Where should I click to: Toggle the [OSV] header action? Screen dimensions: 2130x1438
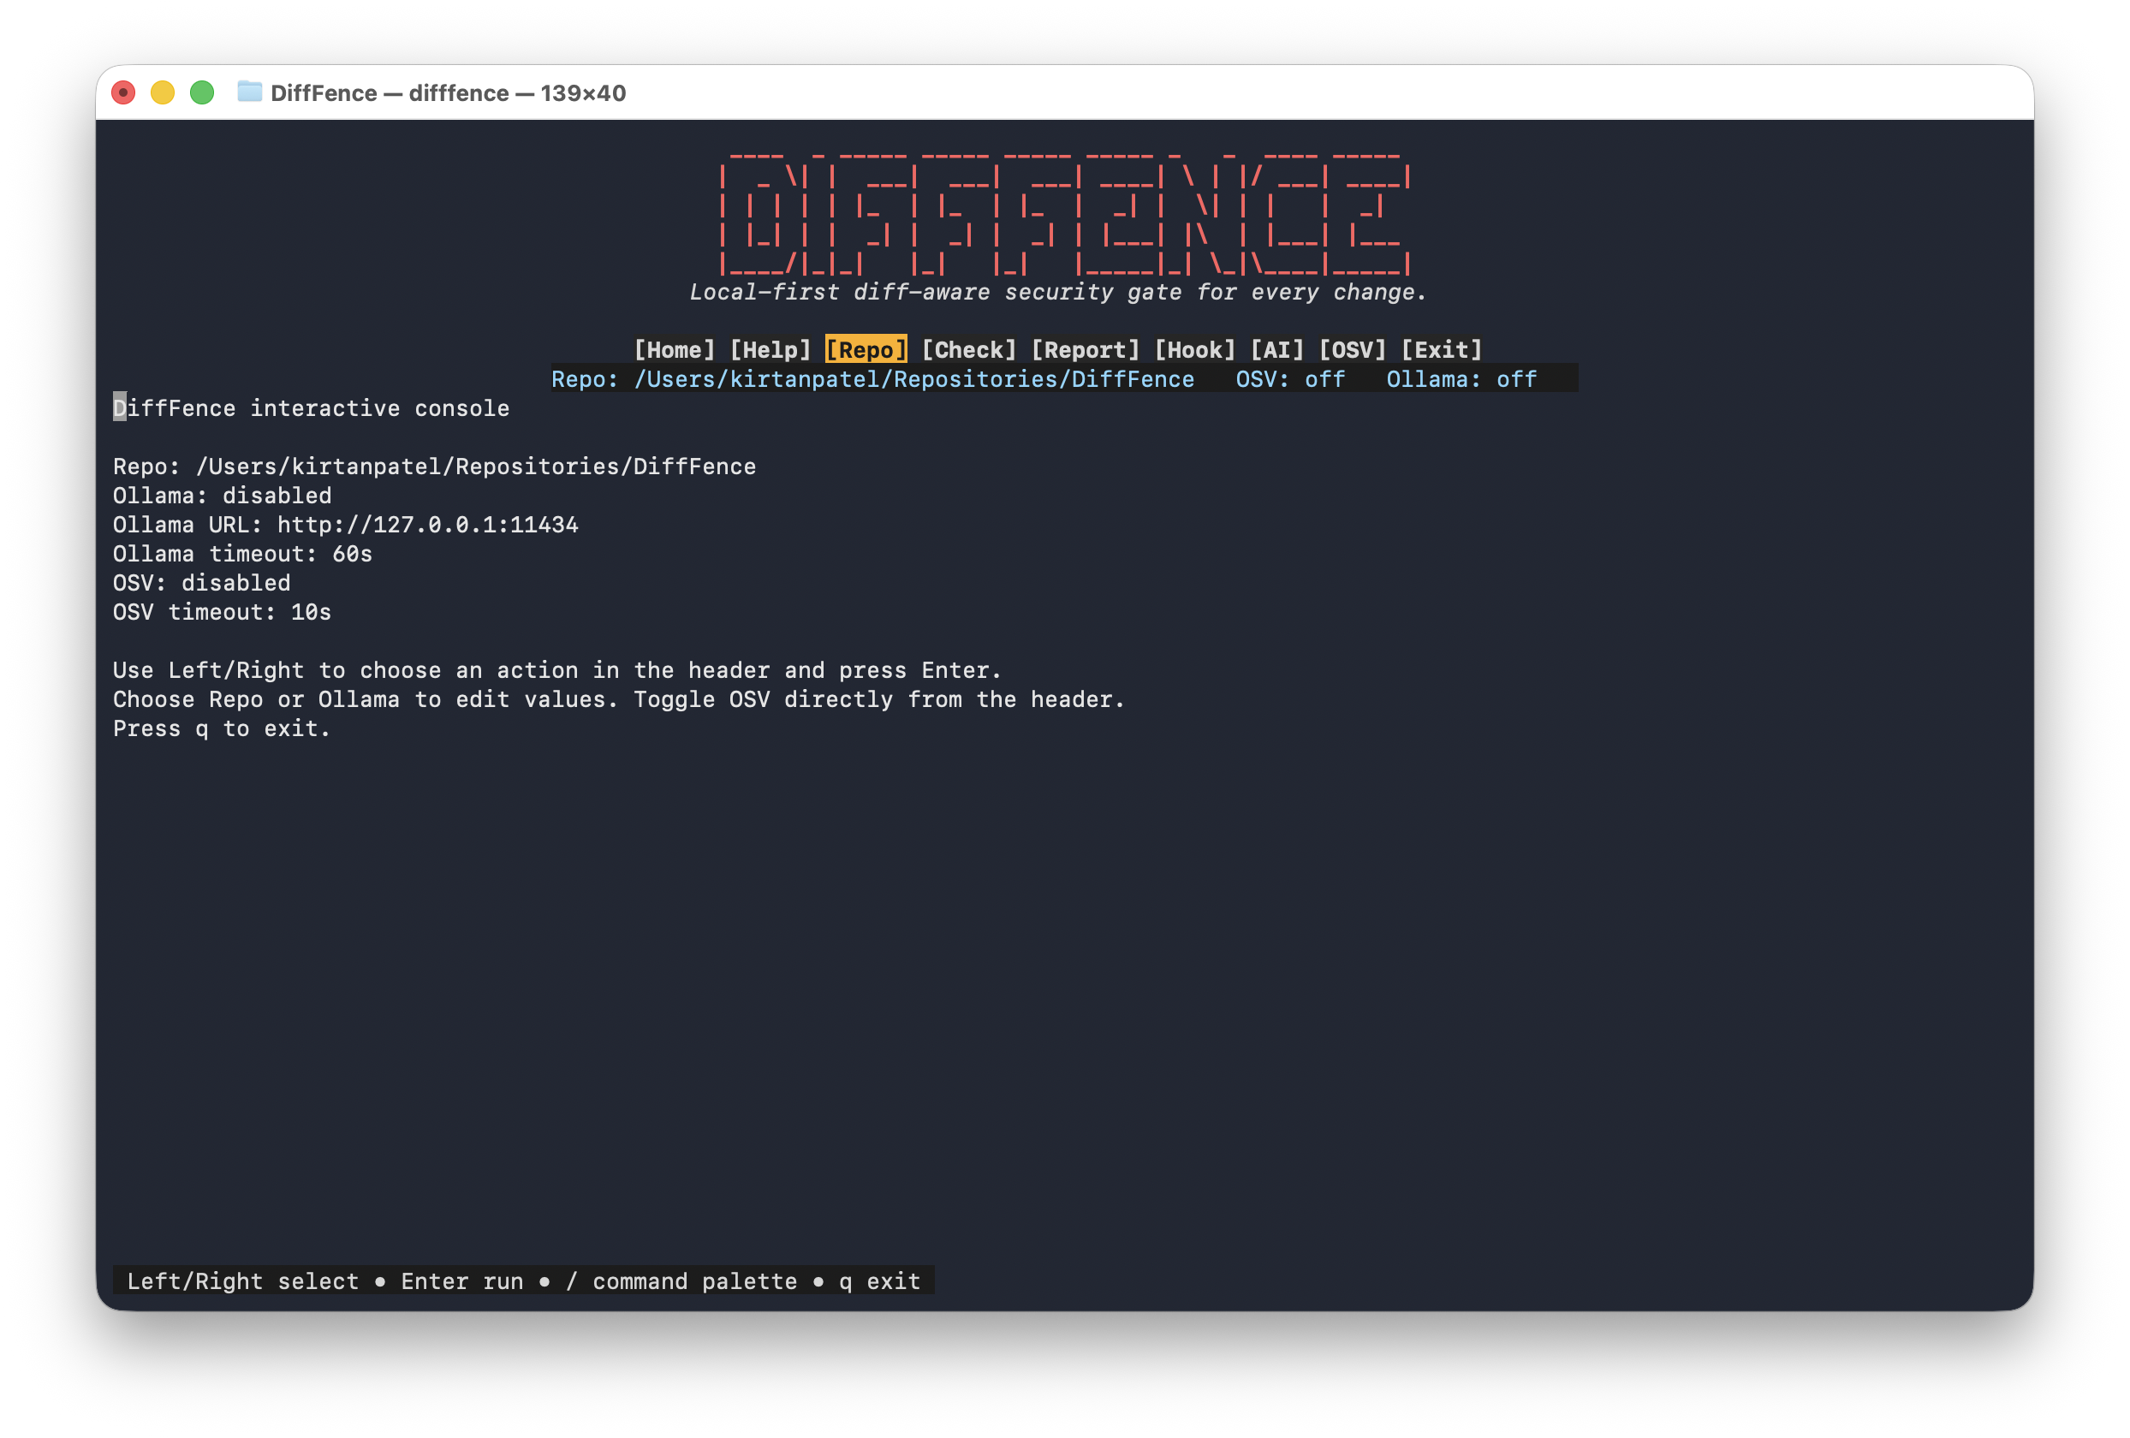pyautogui.click(x=1352, y=350)
